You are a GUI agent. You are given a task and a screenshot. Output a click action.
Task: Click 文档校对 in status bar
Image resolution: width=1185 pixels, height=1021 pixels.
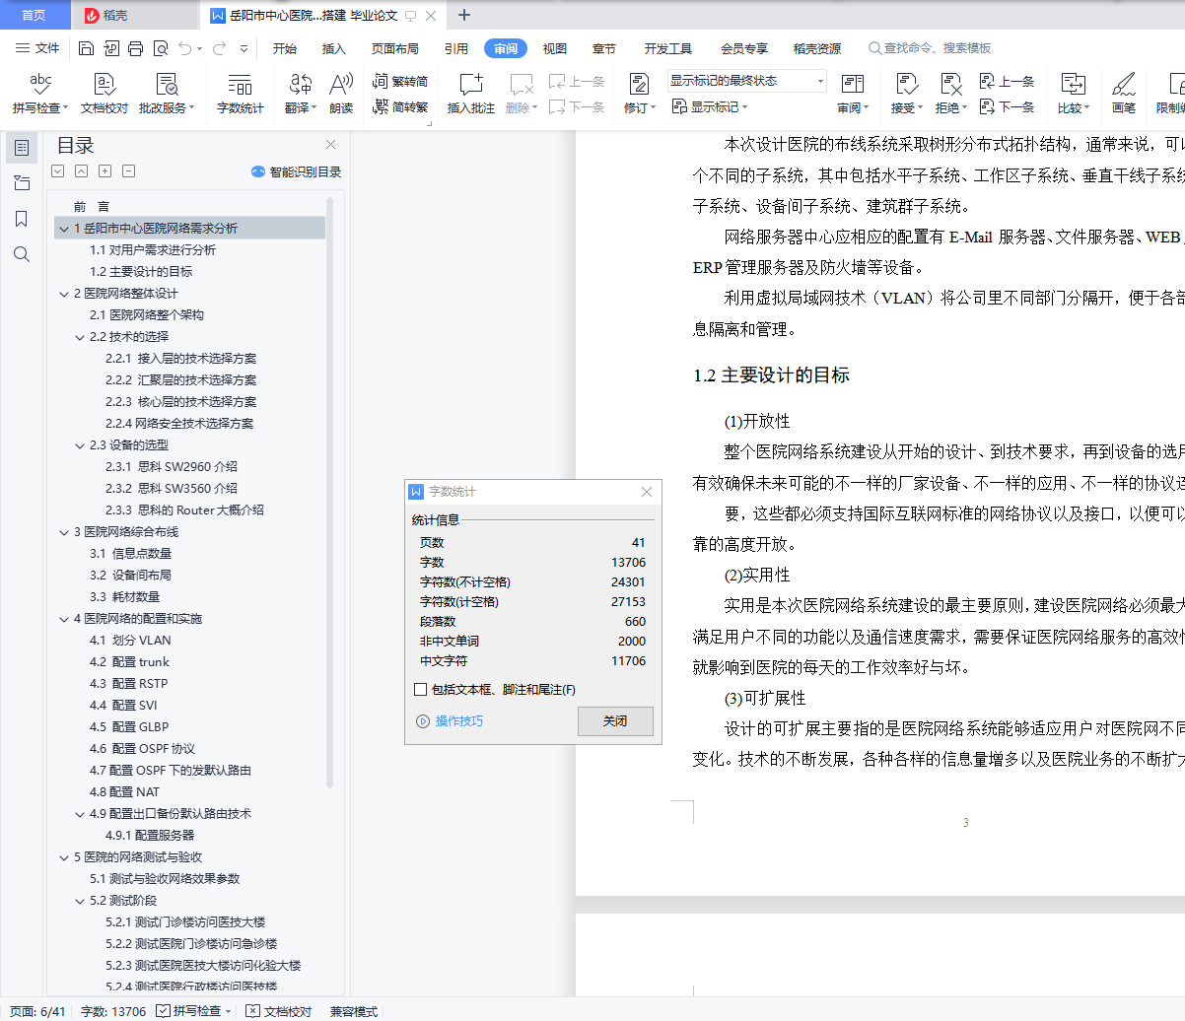click(x=279, y=1011)
